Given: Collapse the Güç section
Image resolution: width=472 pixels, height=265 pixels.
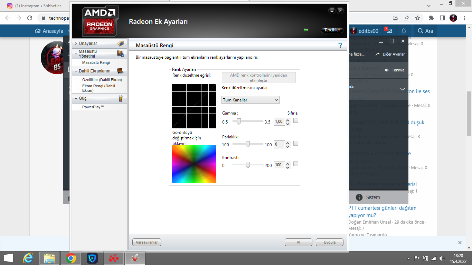Looking at the screenshot, I should pyautogui.click(x=76, y=98).
